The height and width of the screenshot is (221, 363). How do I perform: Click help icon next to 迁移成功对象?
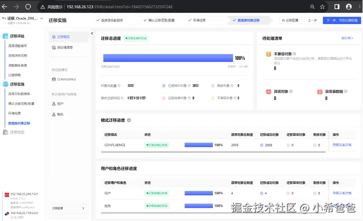189,86
